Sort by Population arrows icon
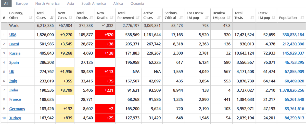Viewport: 306px width, 124px height. pos(302,18)
